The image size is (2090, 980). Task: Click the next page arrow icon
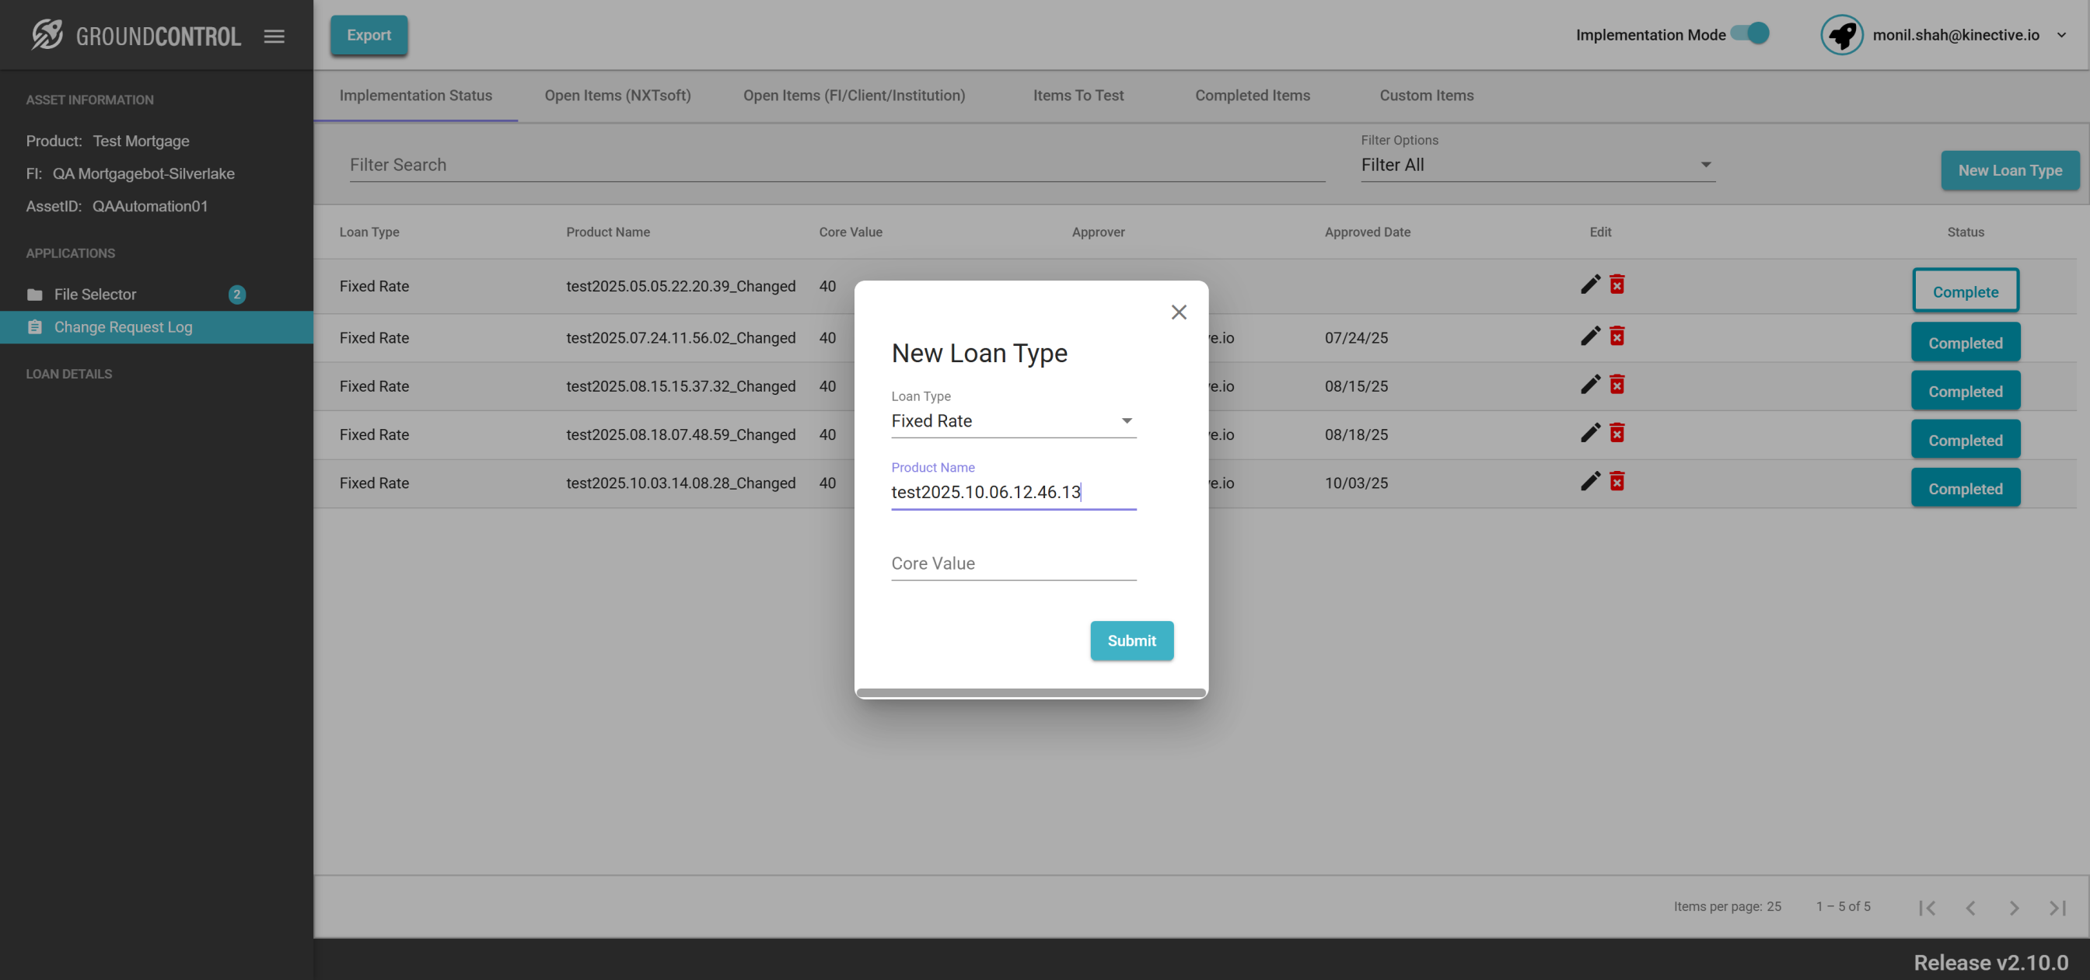2014,908
